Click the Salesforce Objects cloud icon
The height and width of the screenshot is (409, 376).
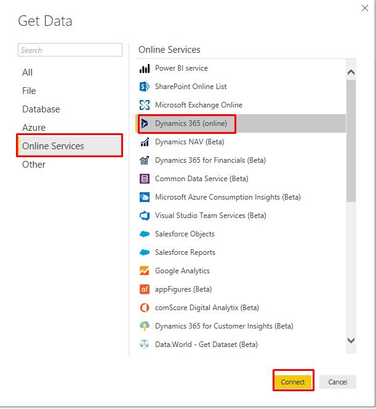coord(145,234)
